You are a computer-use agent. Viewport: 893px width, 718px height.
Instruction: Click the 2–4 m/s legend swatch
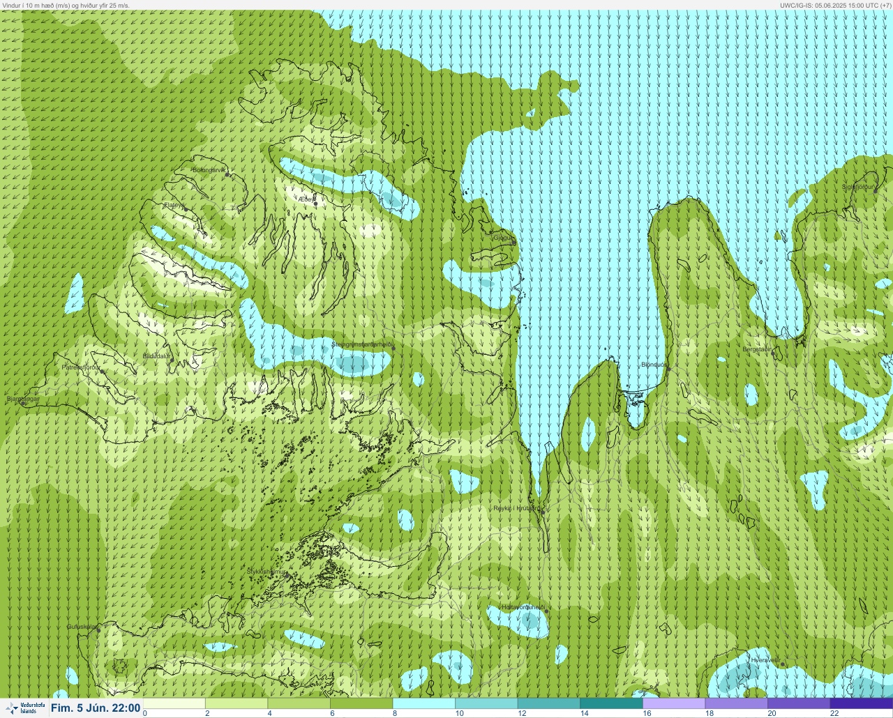[237, 703]
